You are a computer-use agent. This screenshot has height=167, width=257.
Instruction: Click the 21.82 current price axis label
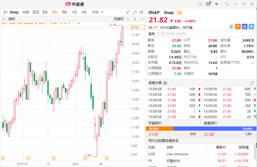(138, 27)
